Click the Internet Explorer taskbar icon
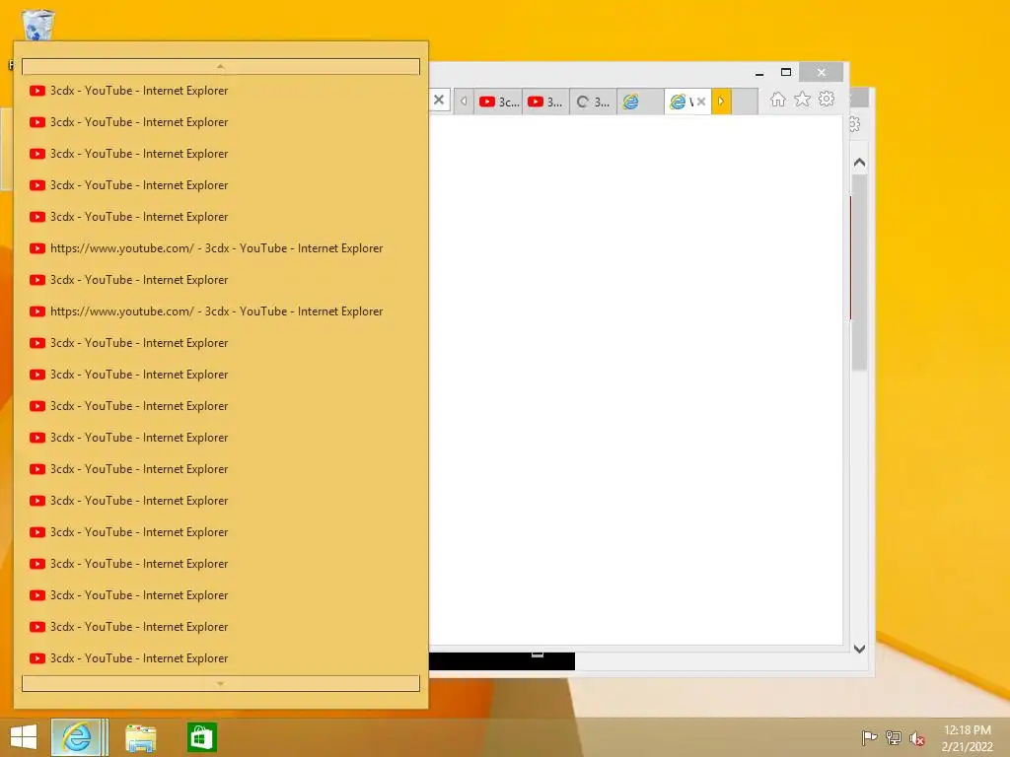Image resolution: width=1010 pixels, height=757 pixels. 76,737
